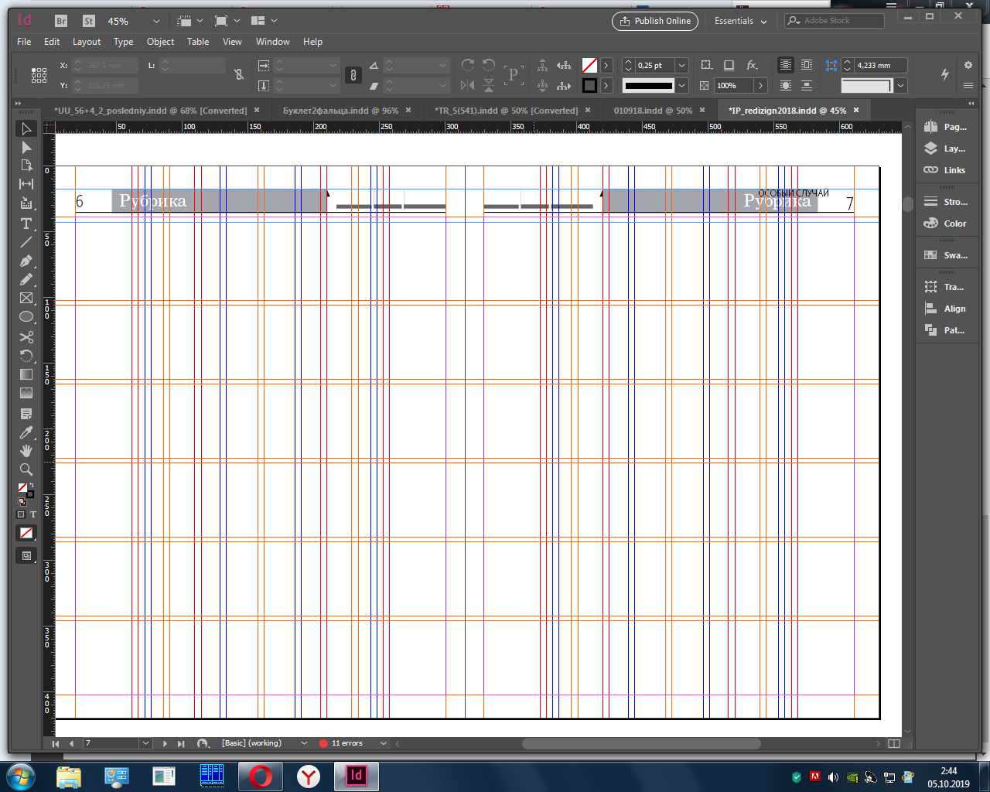Select the Hand tool
This screenshot has height=792, width=990.
pos(26,451)
